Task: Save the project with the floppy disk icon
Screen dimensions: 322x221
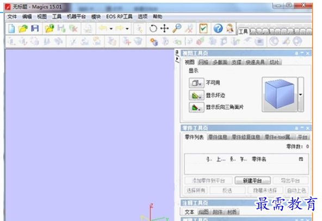Action: pyautogui.click(x=35, y=28)
